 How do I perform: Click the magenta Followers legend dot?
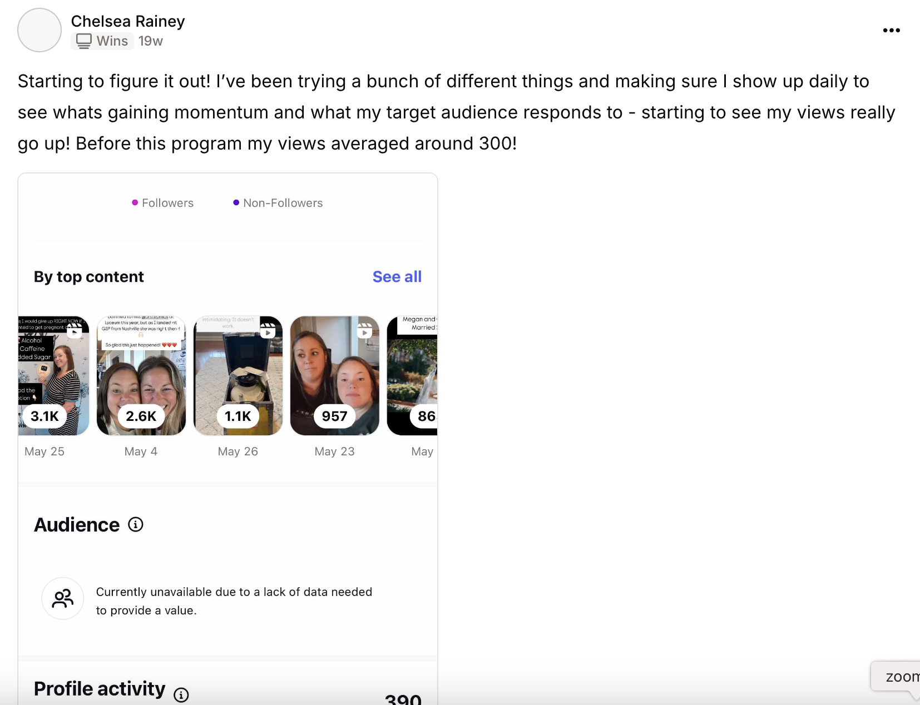click(135, 203)
